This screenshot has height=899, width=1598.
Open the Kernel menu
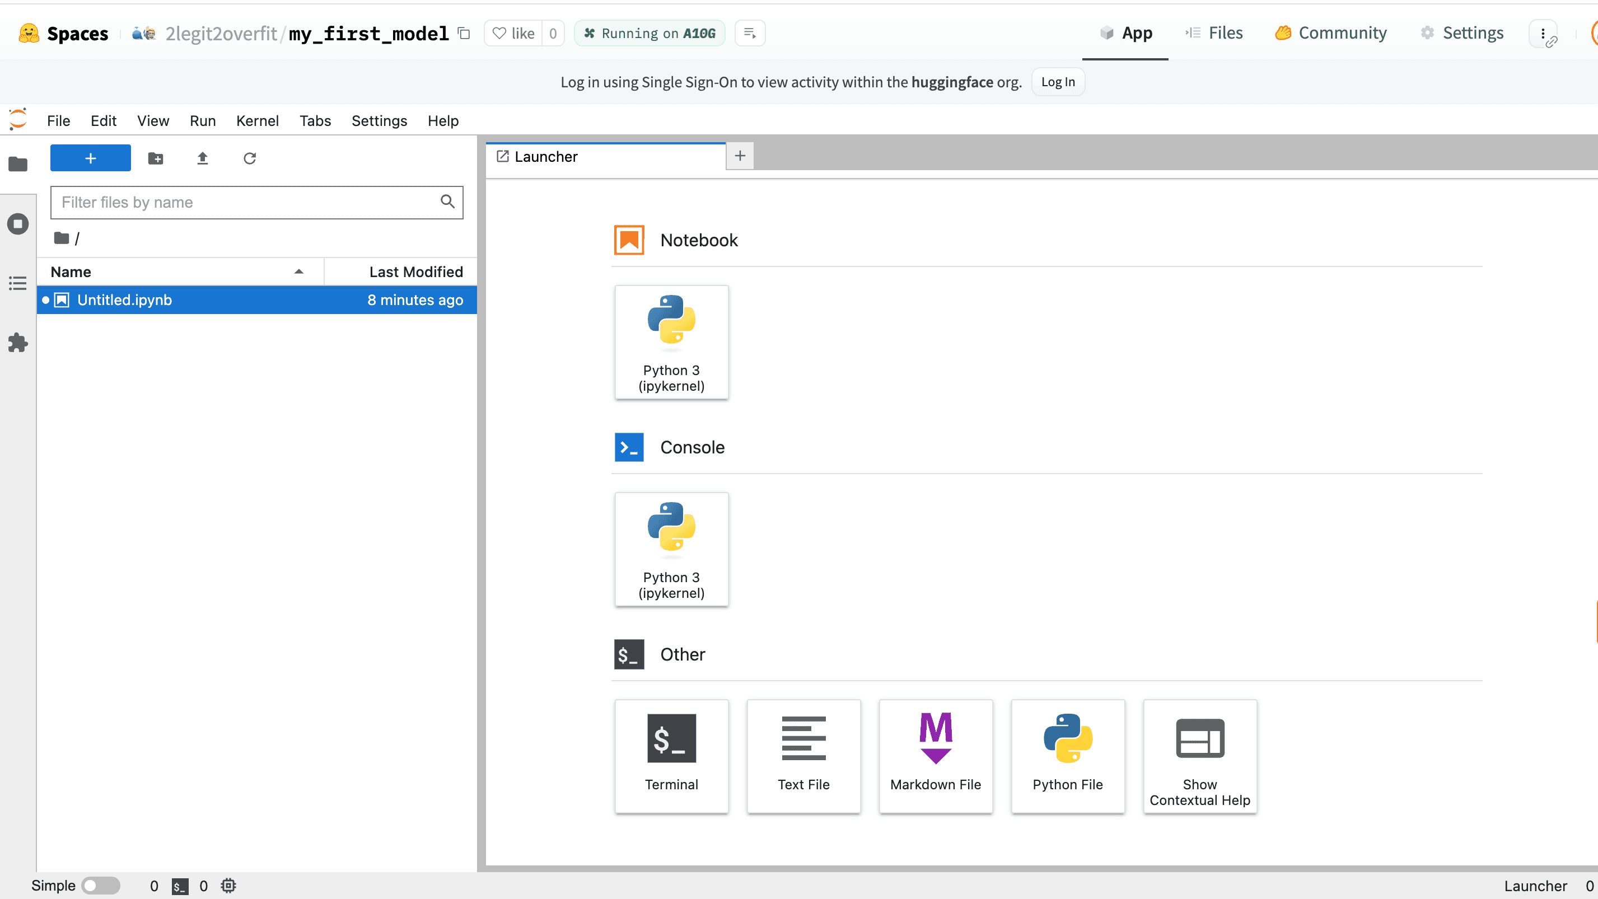pyautogui.click(x=258, y=121)
